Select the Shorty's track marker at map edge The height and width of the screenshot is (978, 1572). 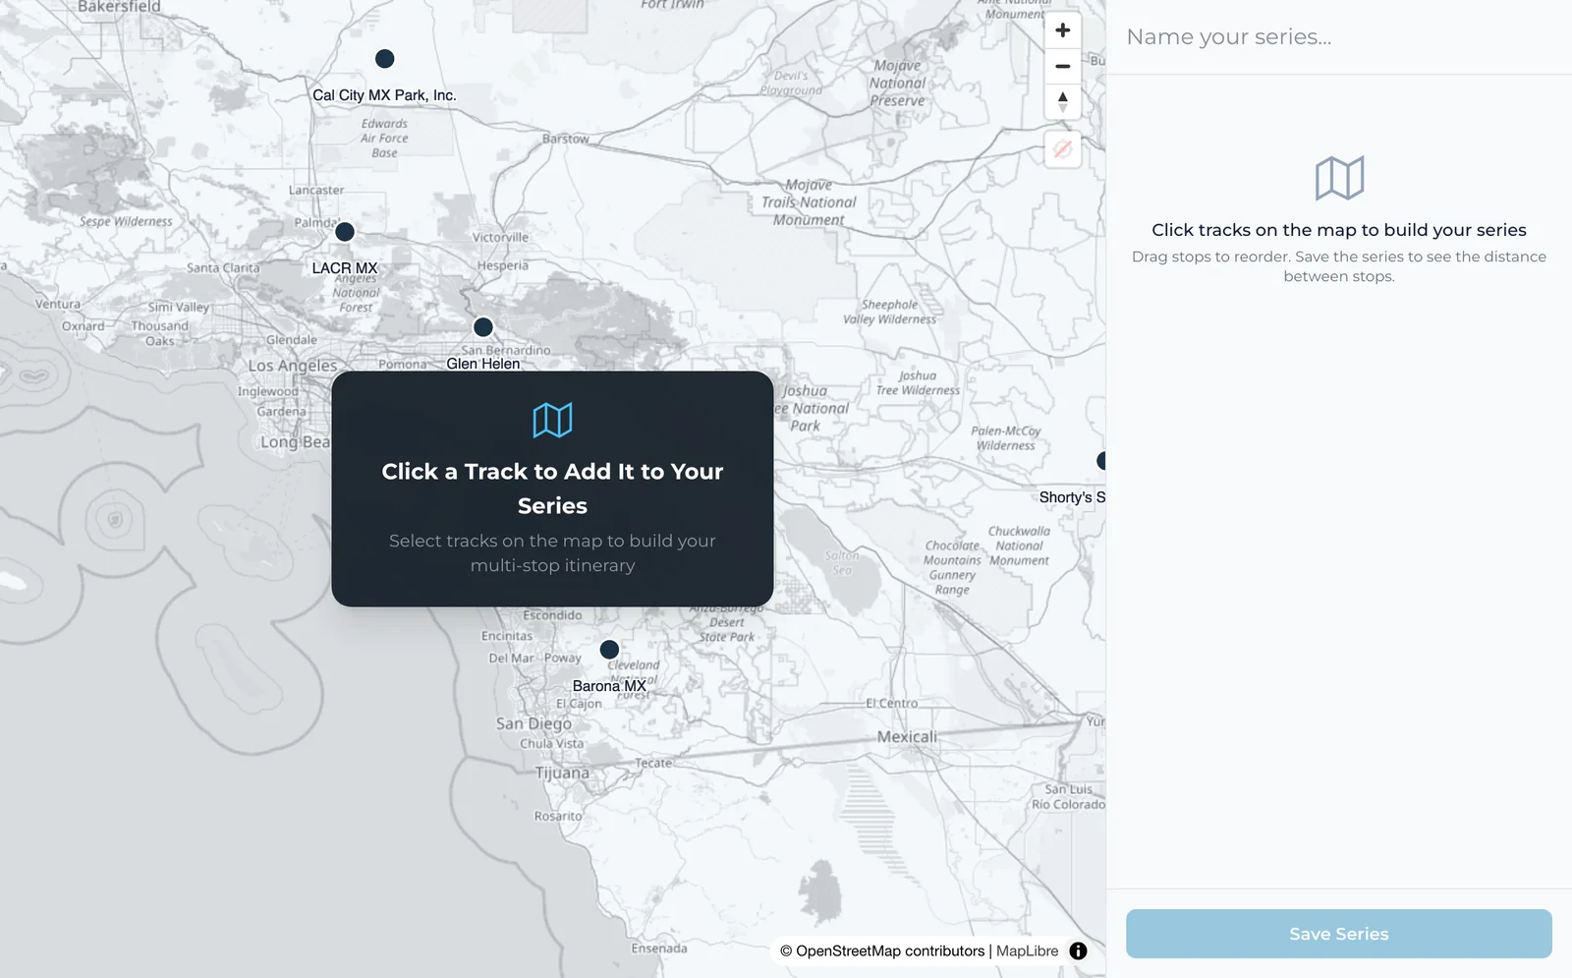coord(1100,460)
